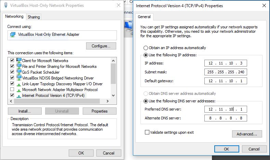Click the QoS Packet Scheduler icon
The image size is (270, 160).
pos(19,72)
